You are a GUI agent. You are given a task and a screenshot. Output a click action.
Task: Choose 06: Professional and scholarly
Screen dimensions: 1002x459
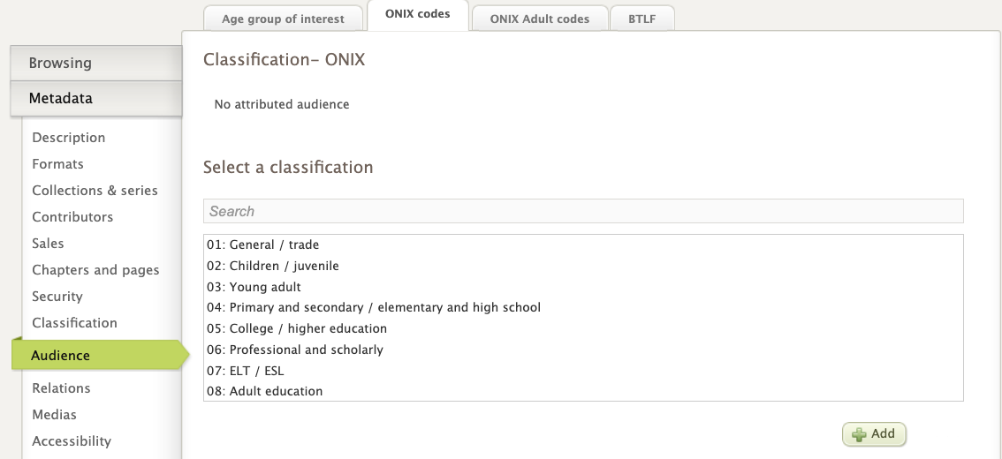click(295, 350)
